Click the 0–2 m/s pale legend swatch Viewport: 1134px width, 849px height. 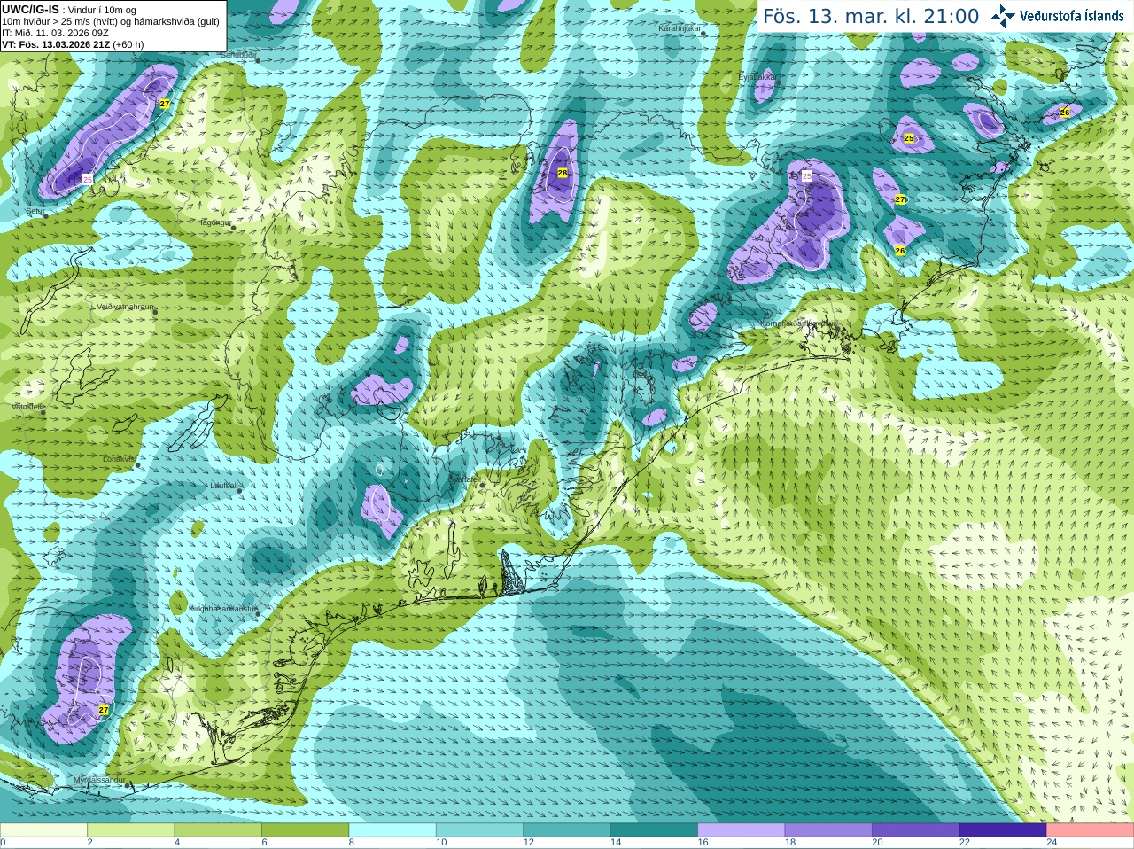[43, 830]
